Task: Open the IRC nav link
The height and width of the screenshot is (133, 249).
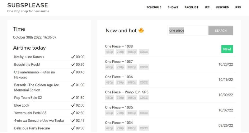Action: coord(207,7)
